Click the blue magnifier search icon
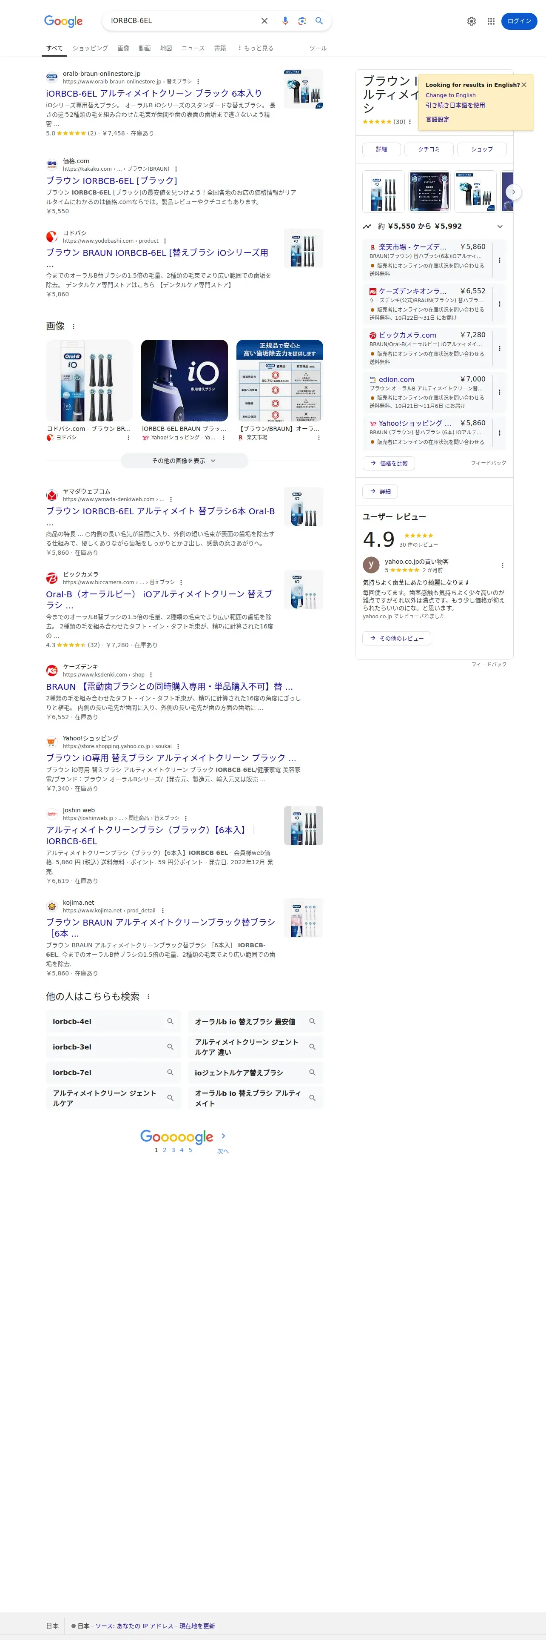546x1640 pixels. tap(319, 21)
